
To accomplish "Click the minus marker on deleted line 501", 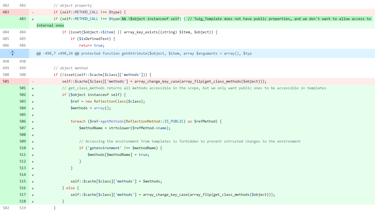I will pos(33,81).
